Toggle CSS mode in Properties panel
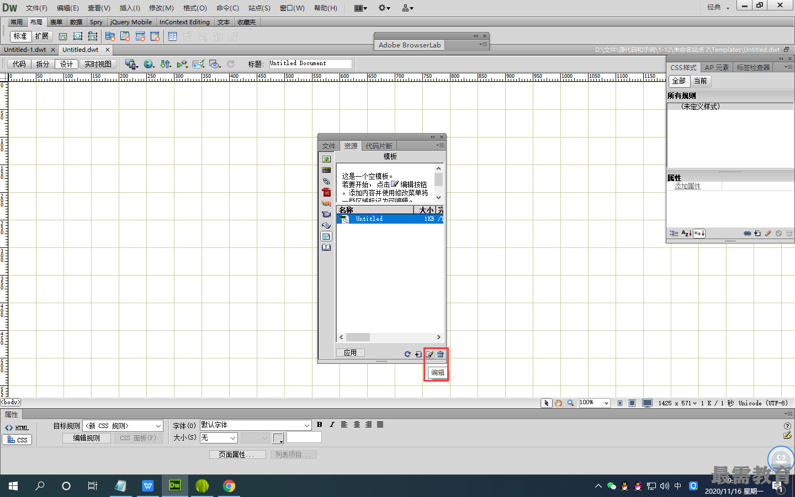The width and height of the screenshot is (795, 497). coord(17,440)
